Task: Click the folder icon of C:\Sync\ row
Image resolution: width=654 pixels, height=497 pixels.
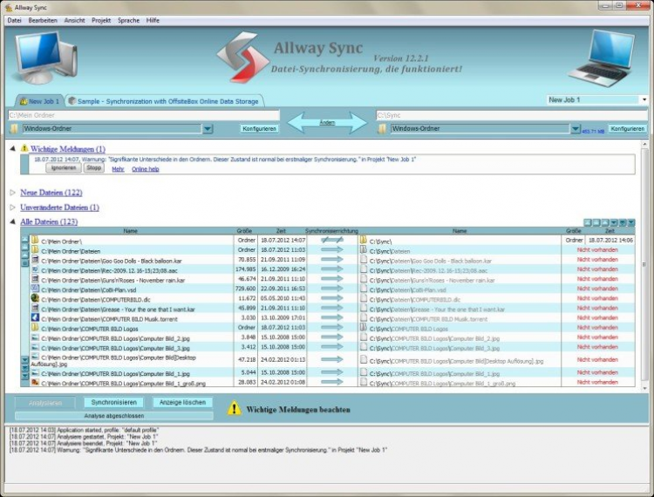Action: [364, 240]
